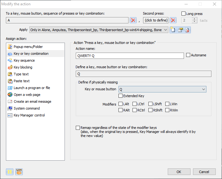Click the Second press define field

(156, 20)
